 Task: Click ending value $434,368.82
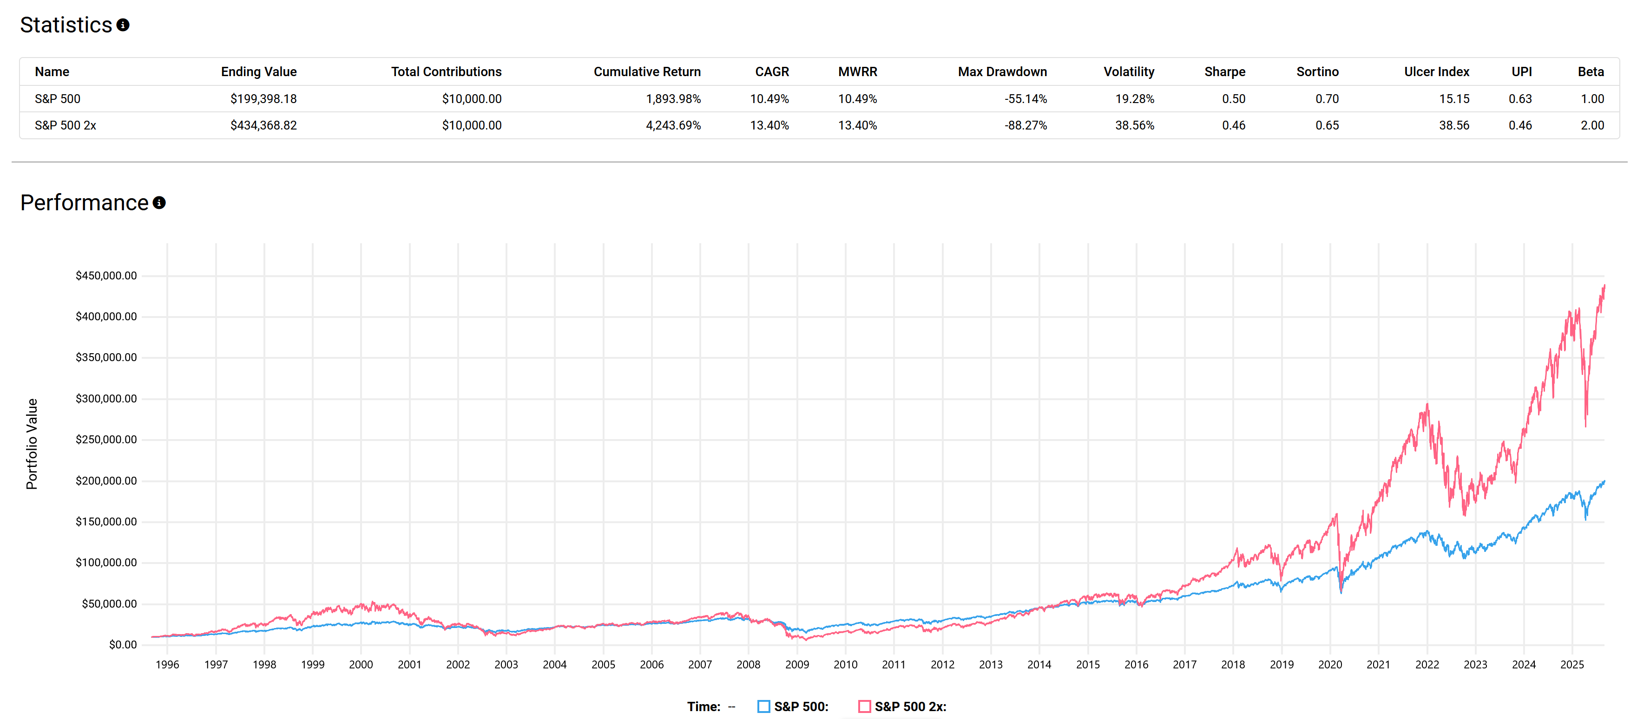(263, 126)
